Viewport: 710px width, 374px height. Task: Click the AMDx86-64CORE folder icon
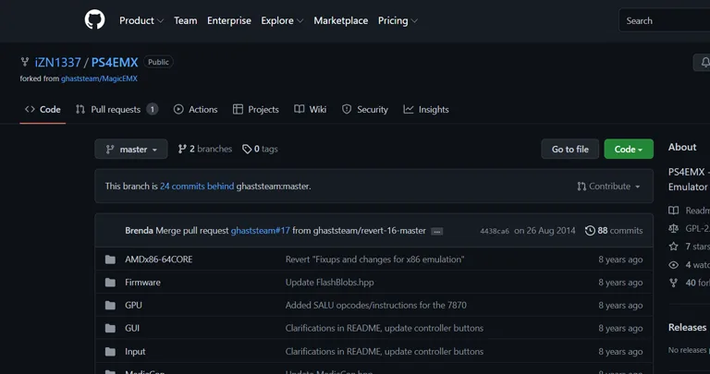pos(110,259)
